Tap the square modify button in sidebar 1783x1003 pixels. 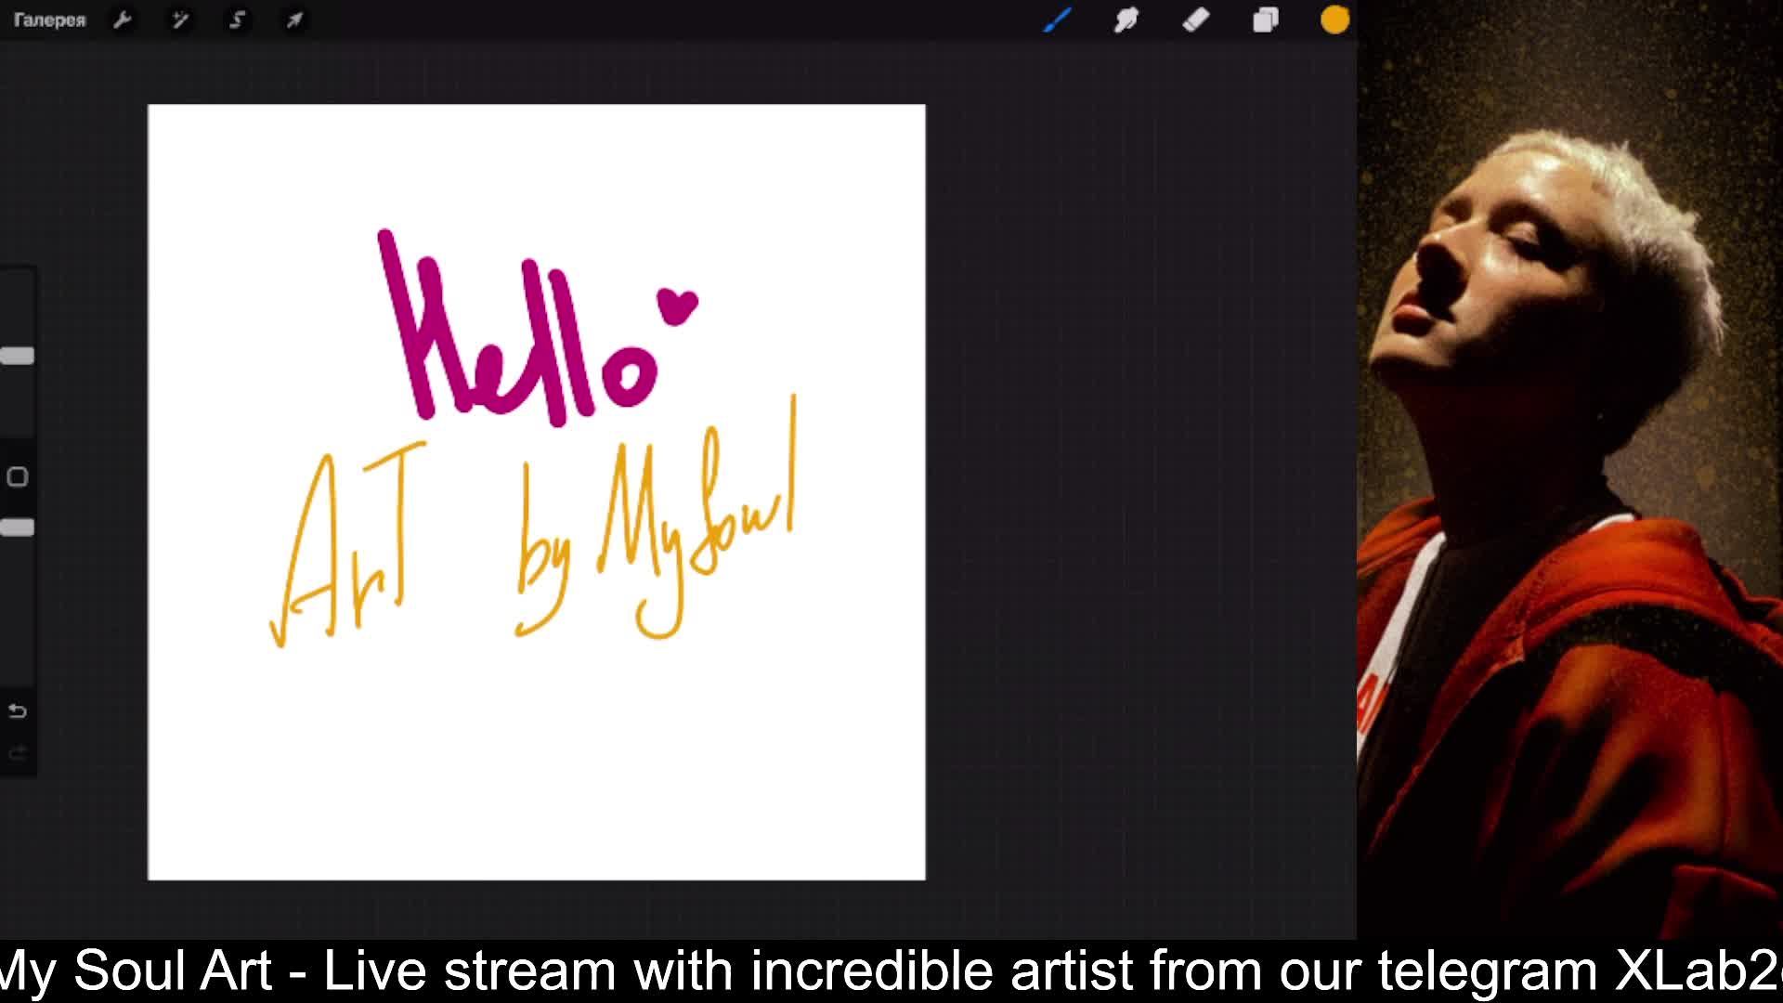tap(18, 477)
